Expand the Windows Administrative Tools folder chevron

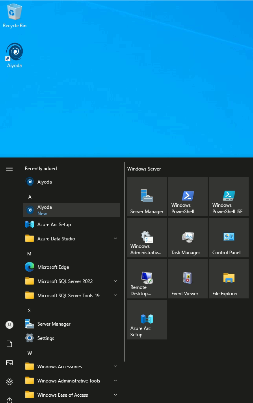pyautogui.click(x=115, y=381)
